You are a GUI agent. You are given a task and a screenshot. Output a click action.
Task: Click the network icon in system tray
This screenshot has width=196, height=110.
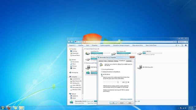183,108
